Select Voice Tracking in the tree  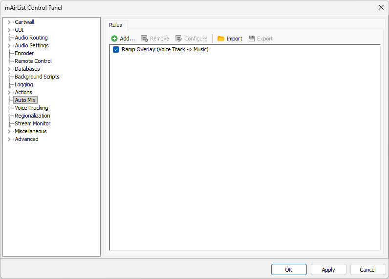[x=31, y=108]
